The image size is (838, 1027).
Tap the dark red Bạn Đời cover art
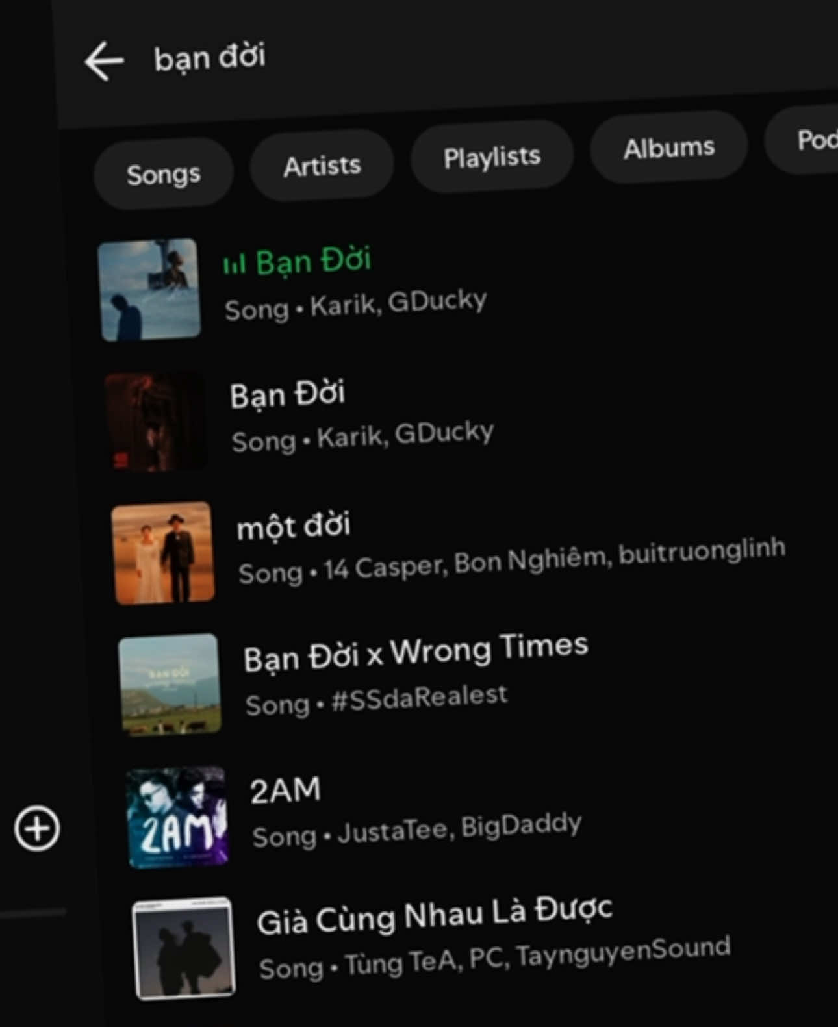[155, 421]
